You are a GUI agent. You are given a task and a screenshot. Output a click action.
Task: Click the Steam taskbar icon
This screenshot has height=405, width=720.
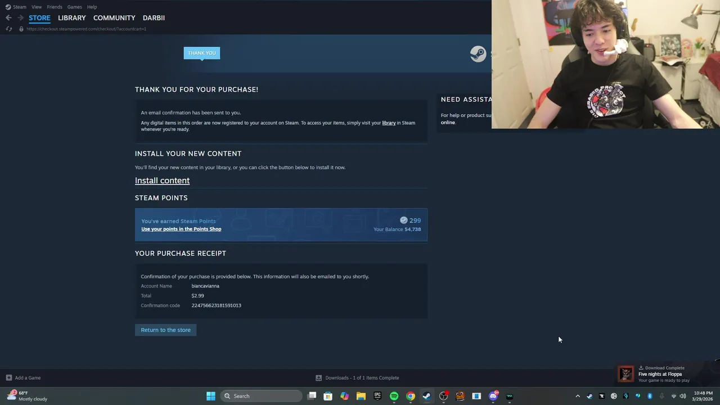pyautogui.click(x=427, y=396)
